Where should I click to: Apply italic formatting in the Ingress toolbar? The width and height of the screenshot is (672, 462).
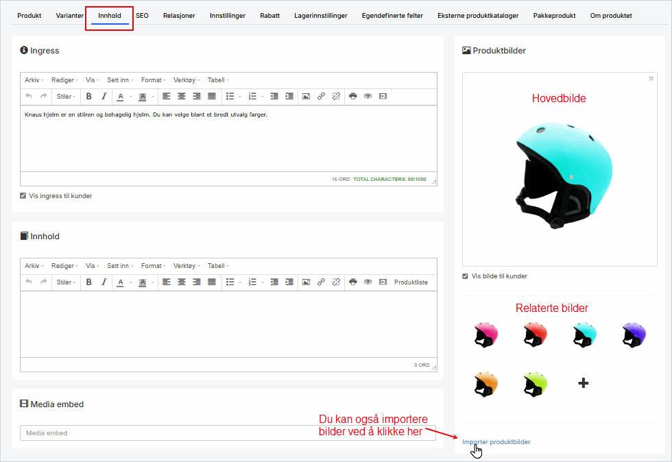click(x=104, y=96)
